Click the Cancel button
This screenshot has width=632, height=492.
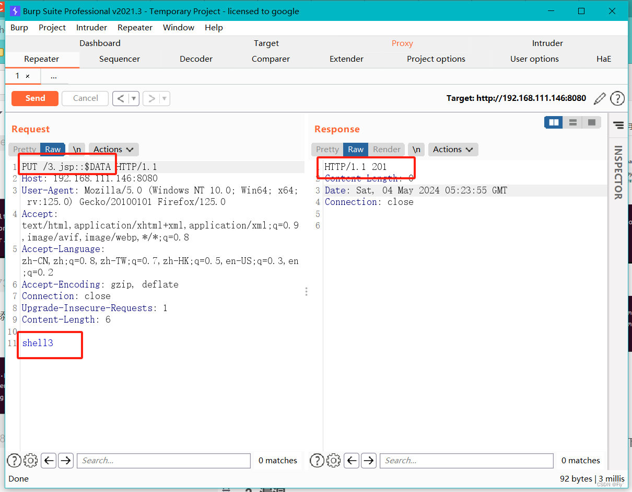click(85, 98)
